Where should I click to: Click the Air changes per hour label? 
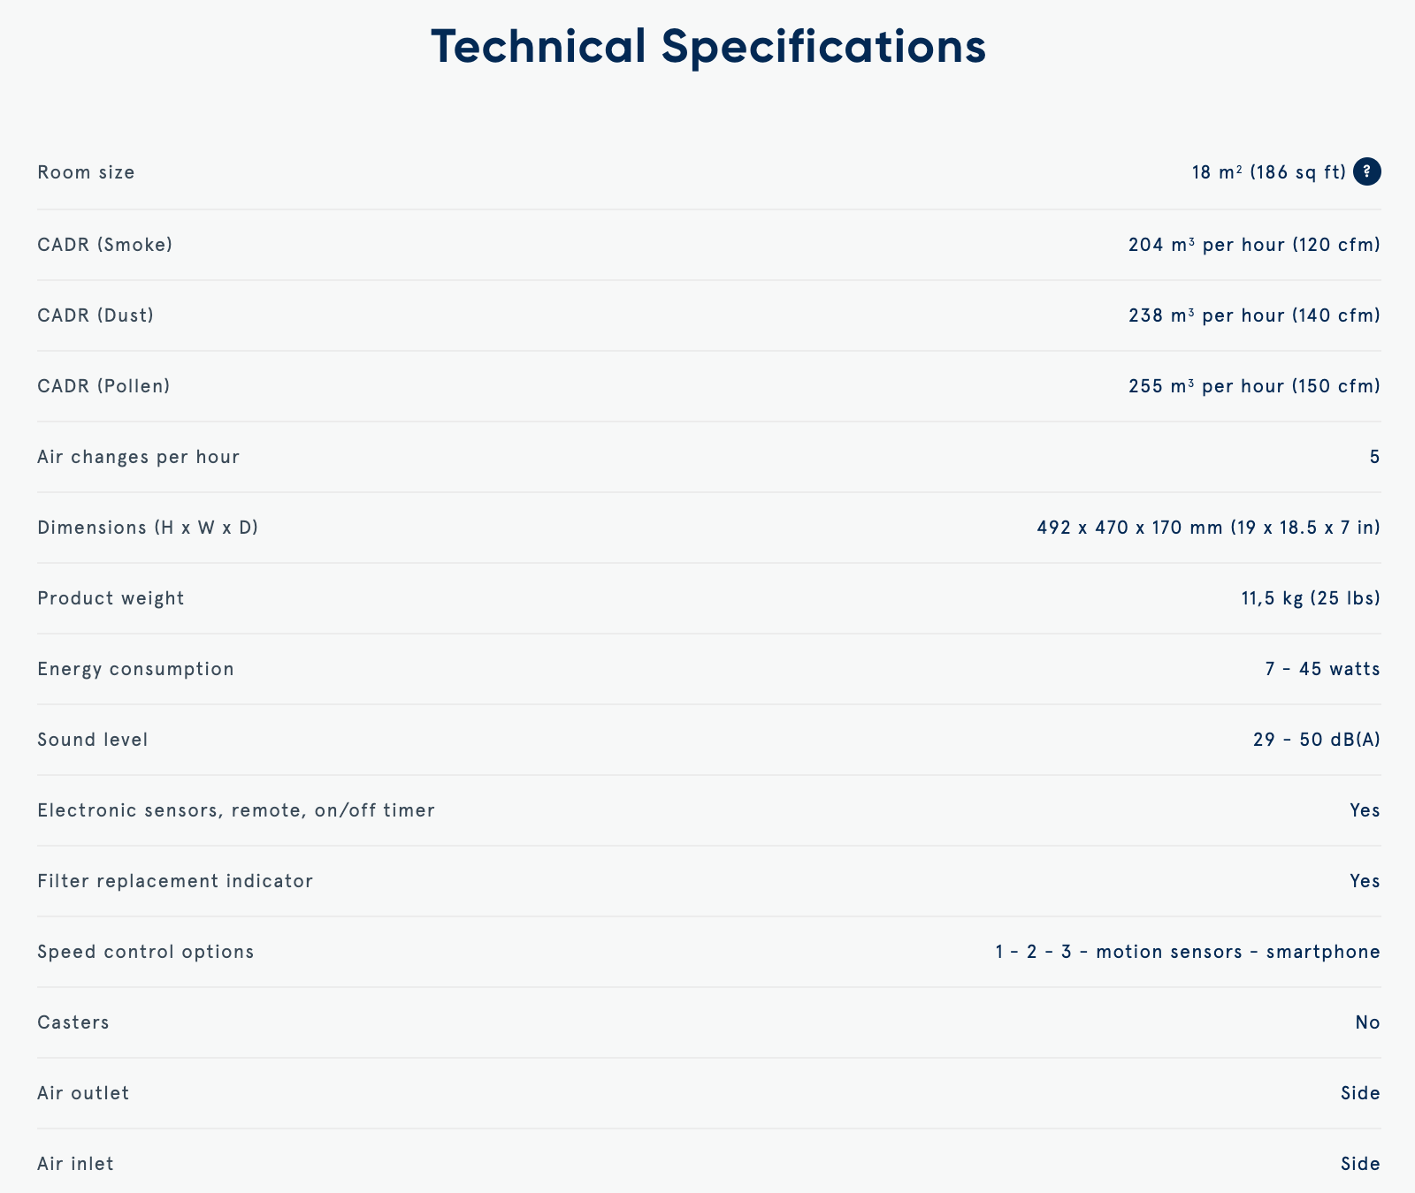[x=138, y=457]
